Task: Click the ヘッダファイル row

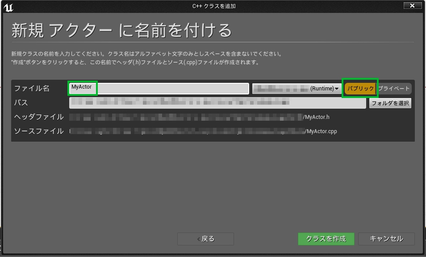Action: [39, 117]
